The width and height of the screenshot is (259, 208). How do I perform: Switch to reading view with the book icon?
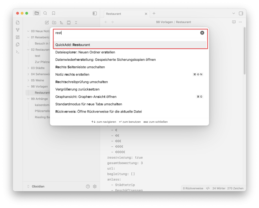point(234,22)
